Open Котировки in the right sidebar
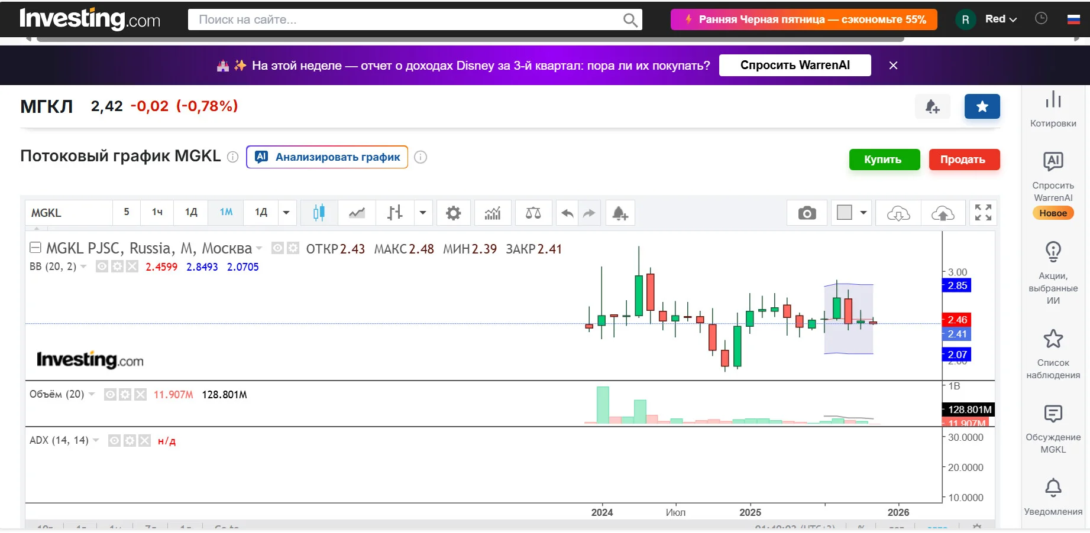The image size is (1090, 533). click(1053, 109)
